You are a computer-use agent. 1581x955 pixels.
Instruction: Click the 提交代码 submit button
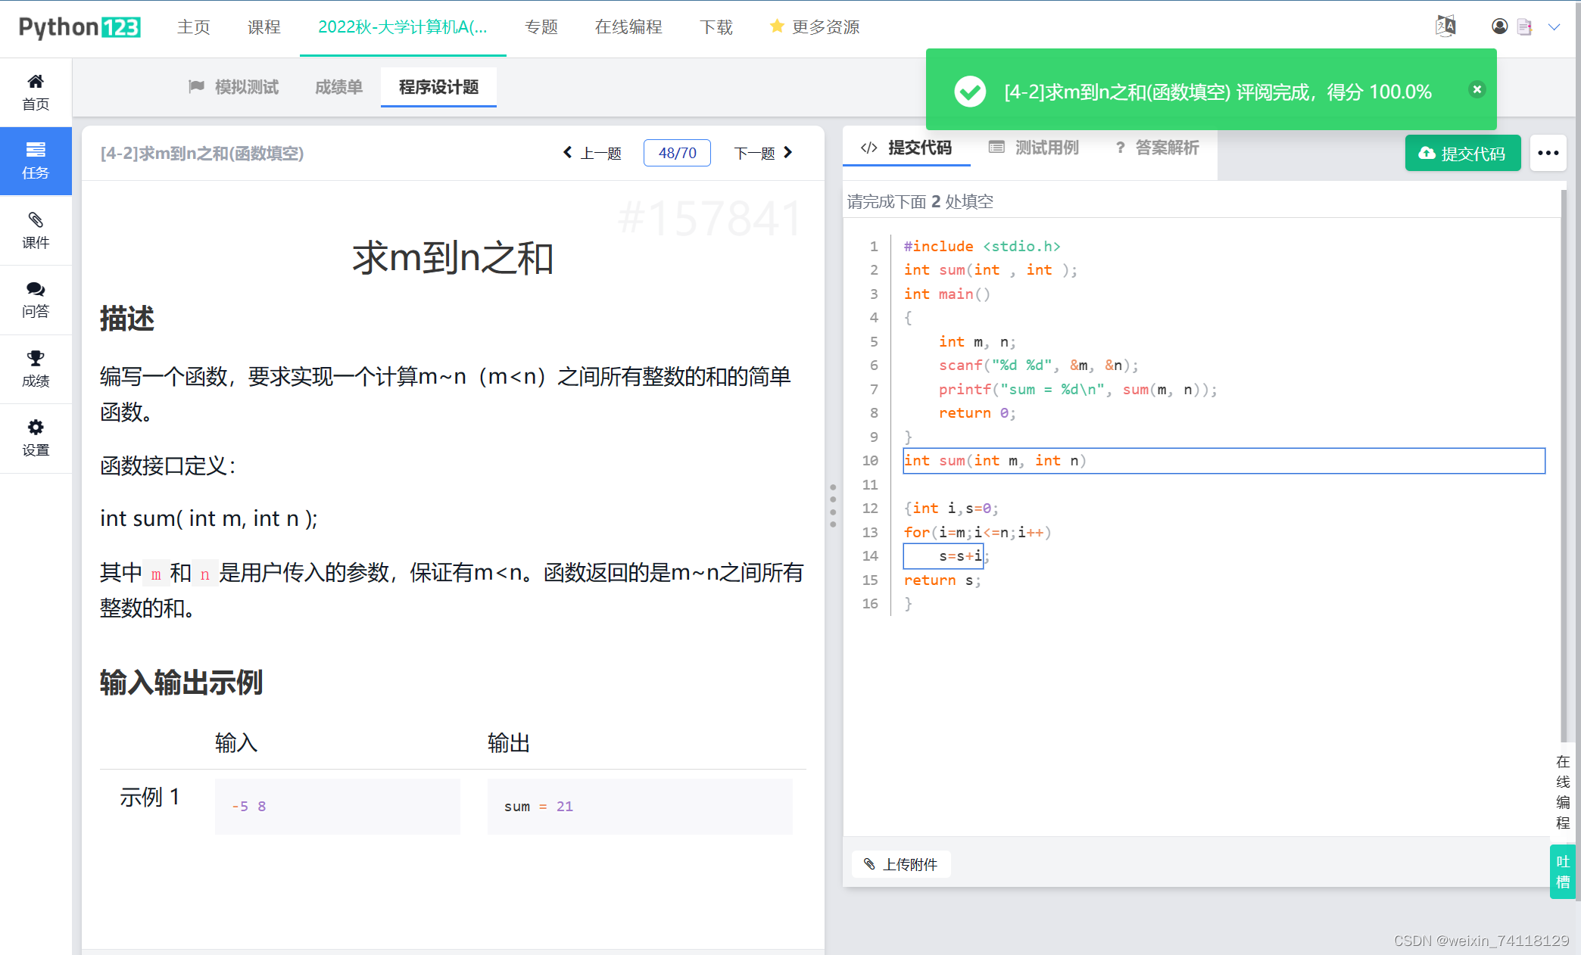pyautogui.click(x=1462, y=152)
